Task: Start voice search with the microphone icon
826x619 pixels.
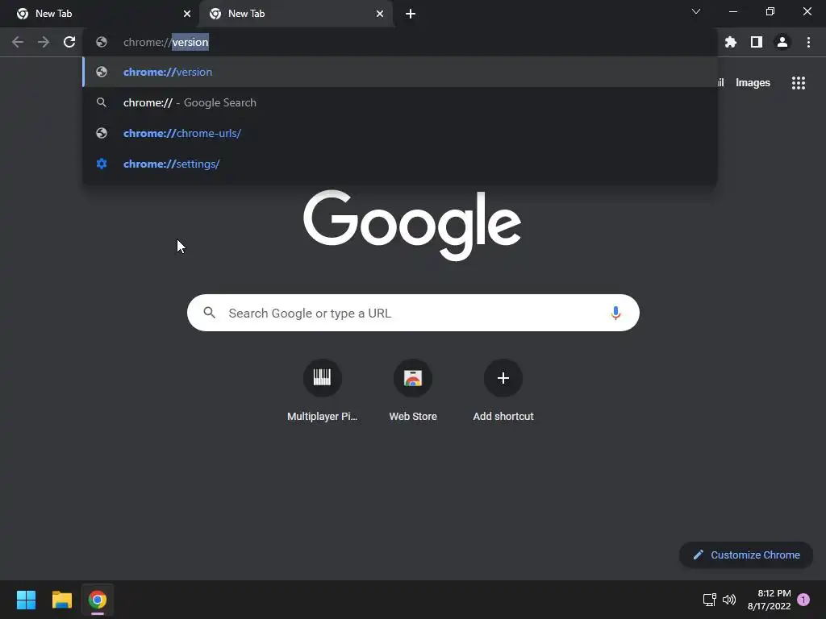Action: pos(615,314)
